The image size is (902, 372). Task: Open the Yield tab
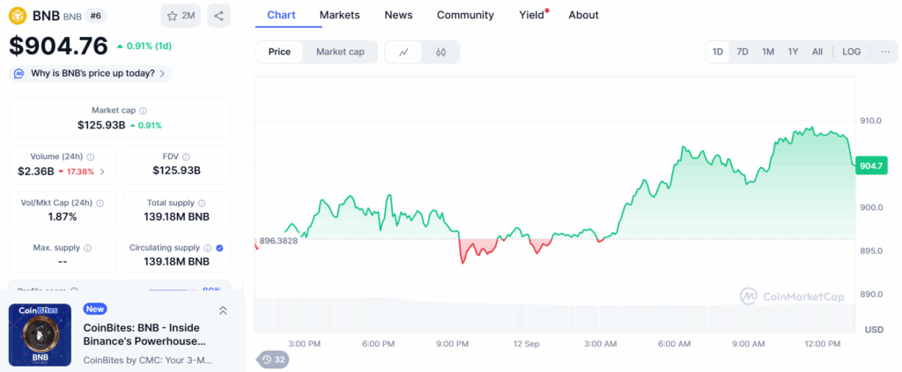[533, 15]
